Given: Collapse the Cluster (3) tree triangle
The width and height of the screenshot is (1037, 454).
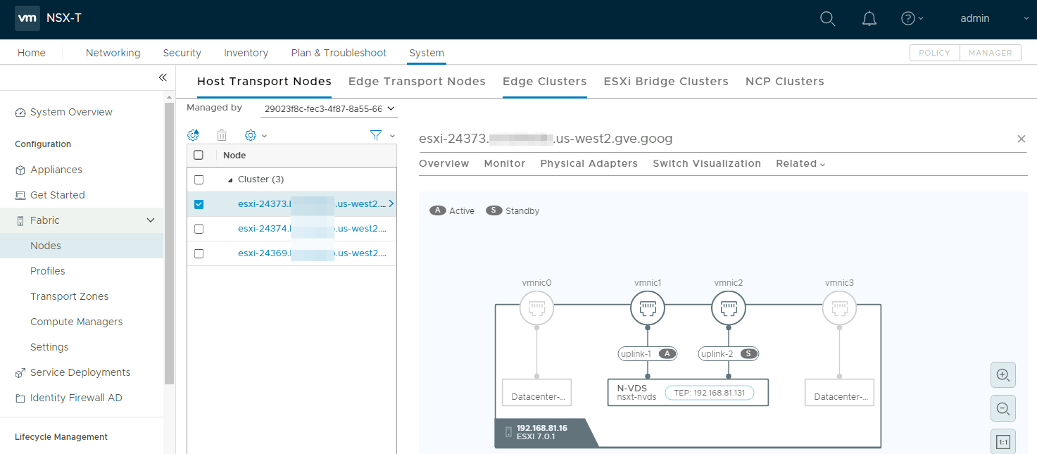Looking at the screenshot, I should coord(230,180).
